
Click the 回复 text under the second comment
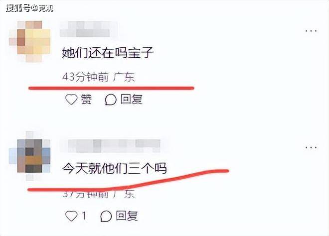pos(127,216)
